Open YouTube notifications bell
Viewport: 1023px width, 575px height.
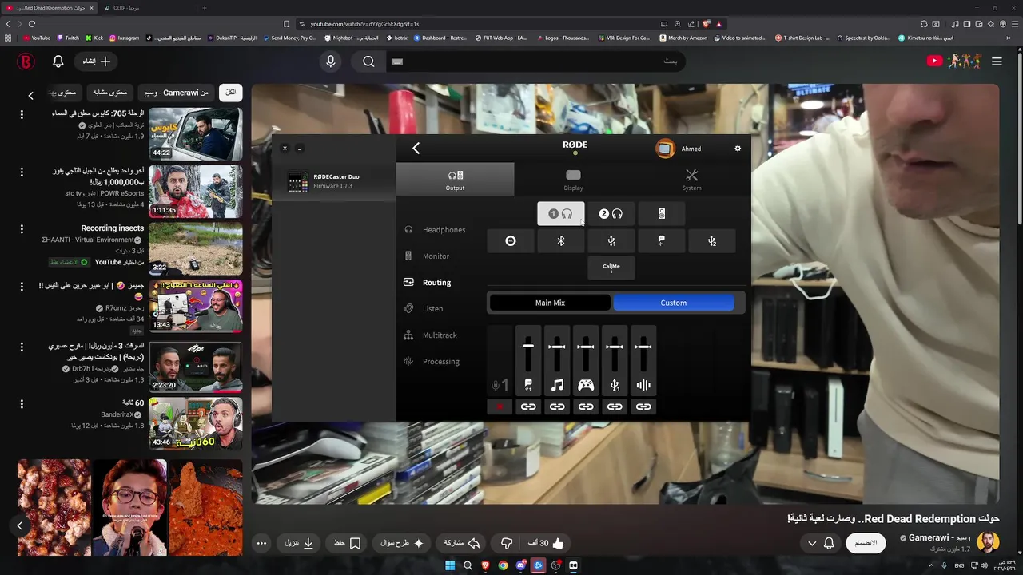point(58,61)
